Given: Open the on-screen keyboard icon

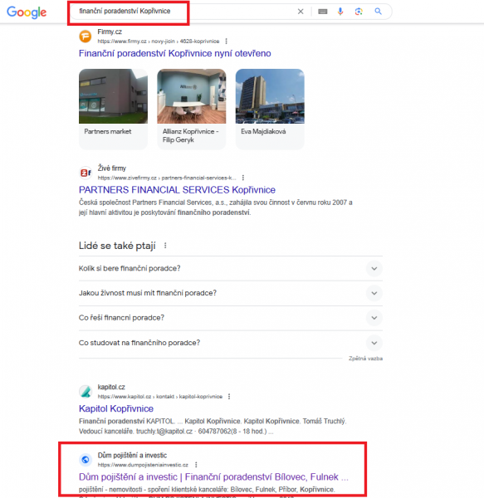Looking at the screenshot, I should (x=323, y=12).
